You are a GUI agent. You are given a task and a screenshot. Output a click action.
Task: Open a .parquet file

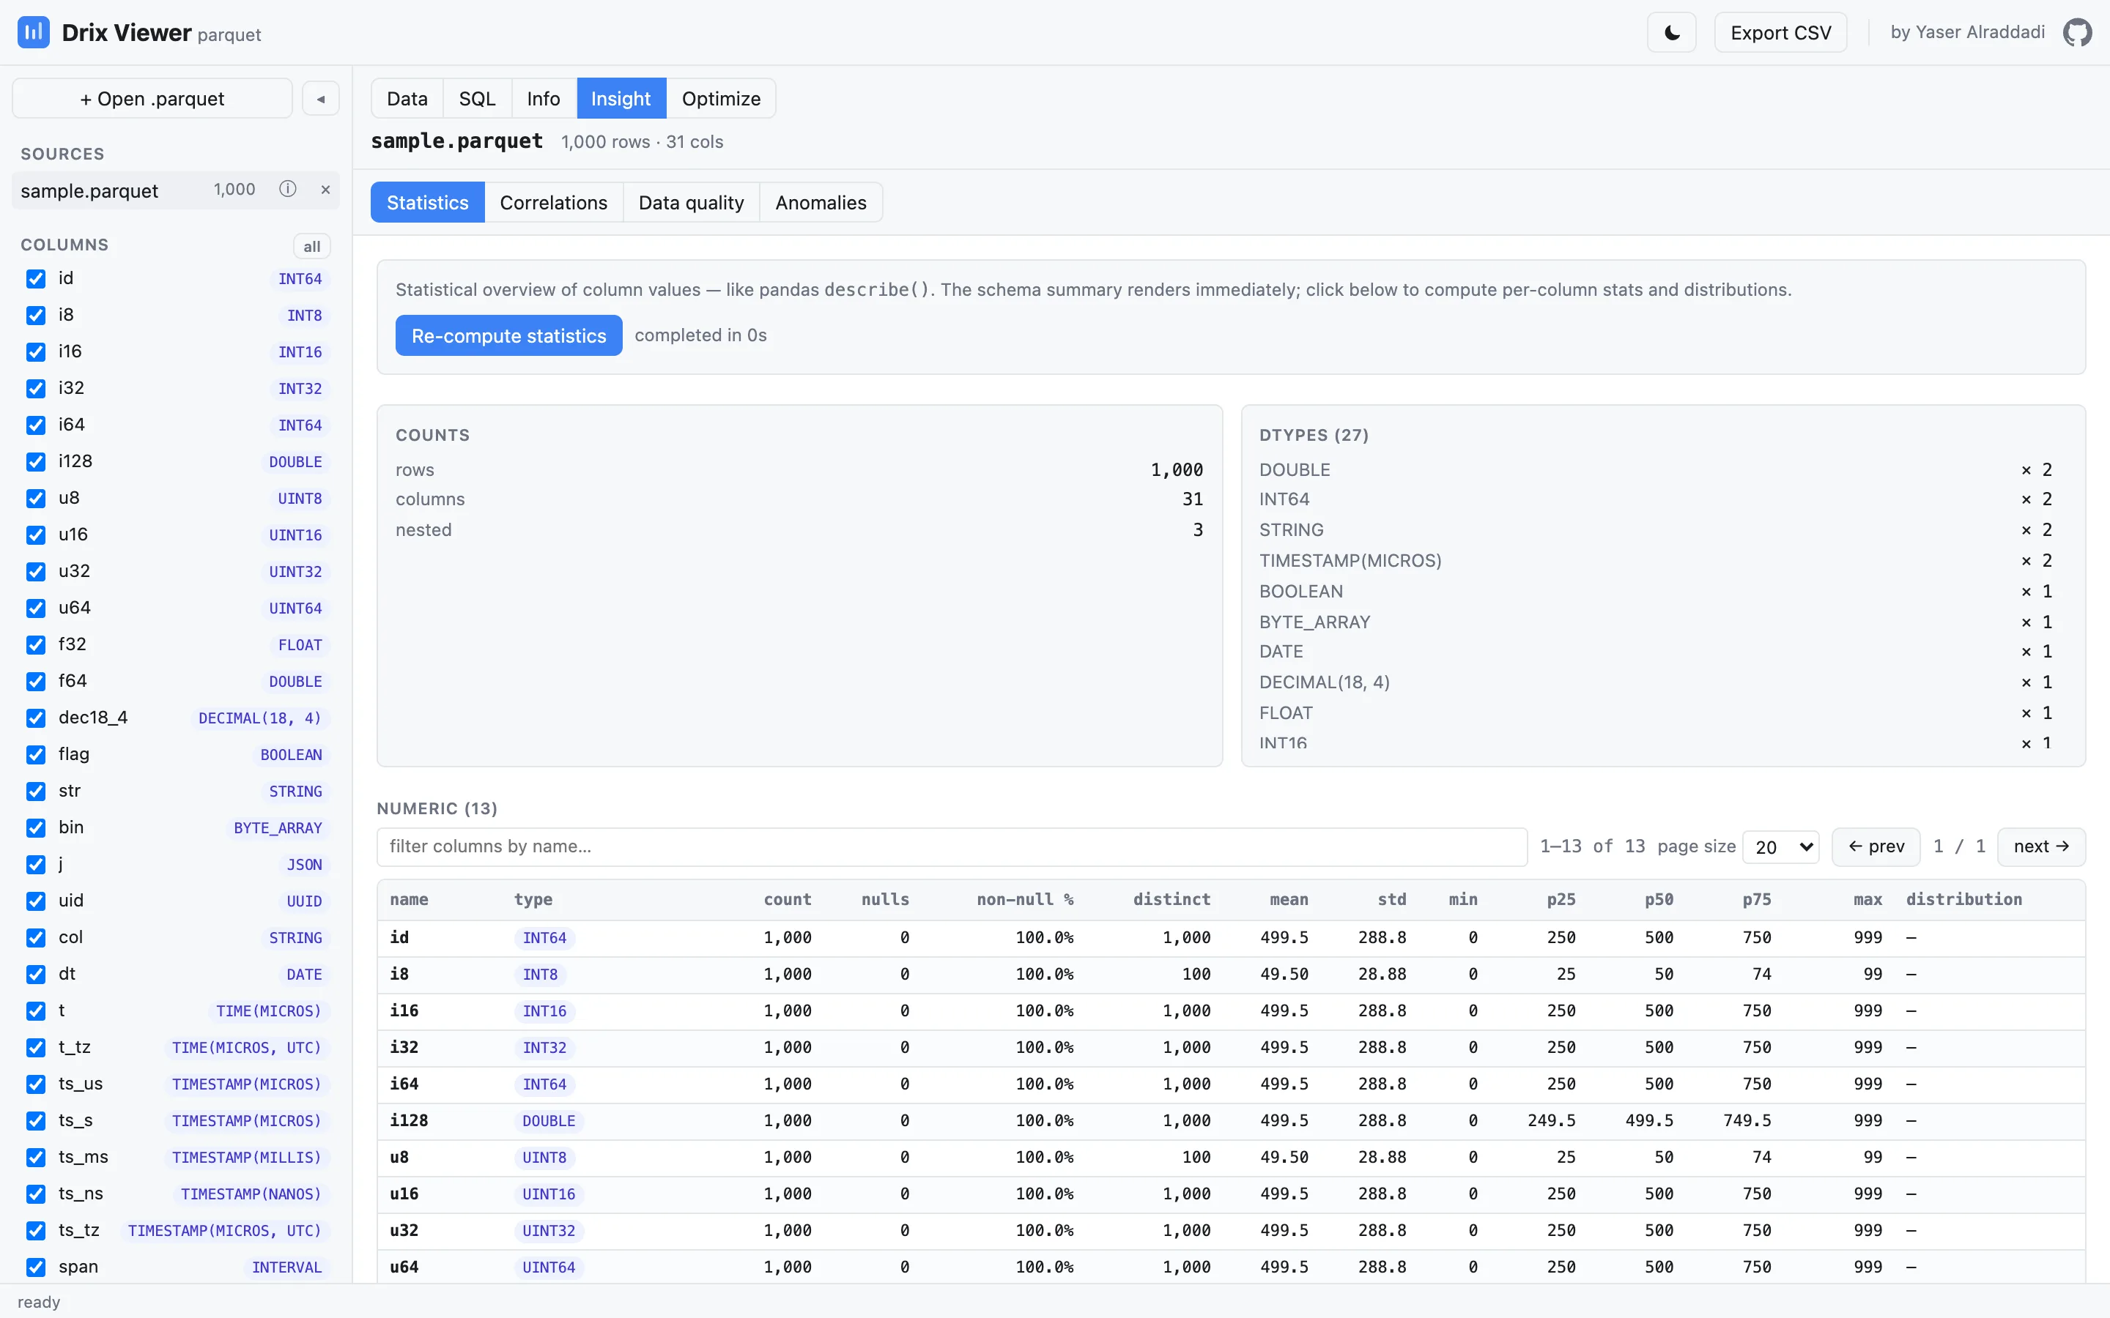152,99
